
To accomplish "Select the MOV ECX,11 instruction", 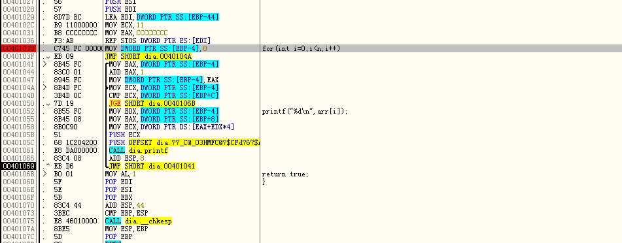I will coord(124,25).
